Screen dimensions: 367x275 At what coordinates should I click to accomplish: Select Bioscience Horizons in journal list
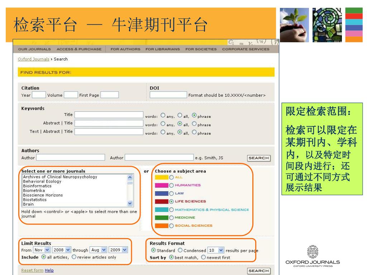point(43,195)
